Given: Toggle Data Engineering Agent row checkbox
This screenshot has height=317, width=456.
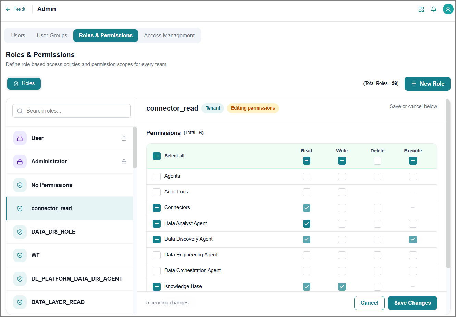Looking at the screenshot, I should click(x=157, y=255).
